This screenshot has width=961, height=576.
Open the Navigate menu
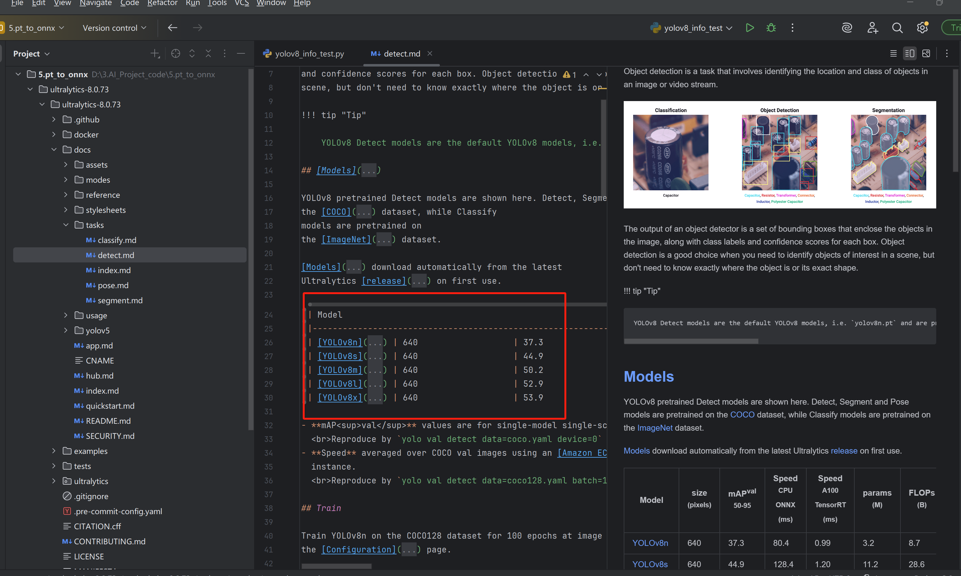tap(95, 3)
